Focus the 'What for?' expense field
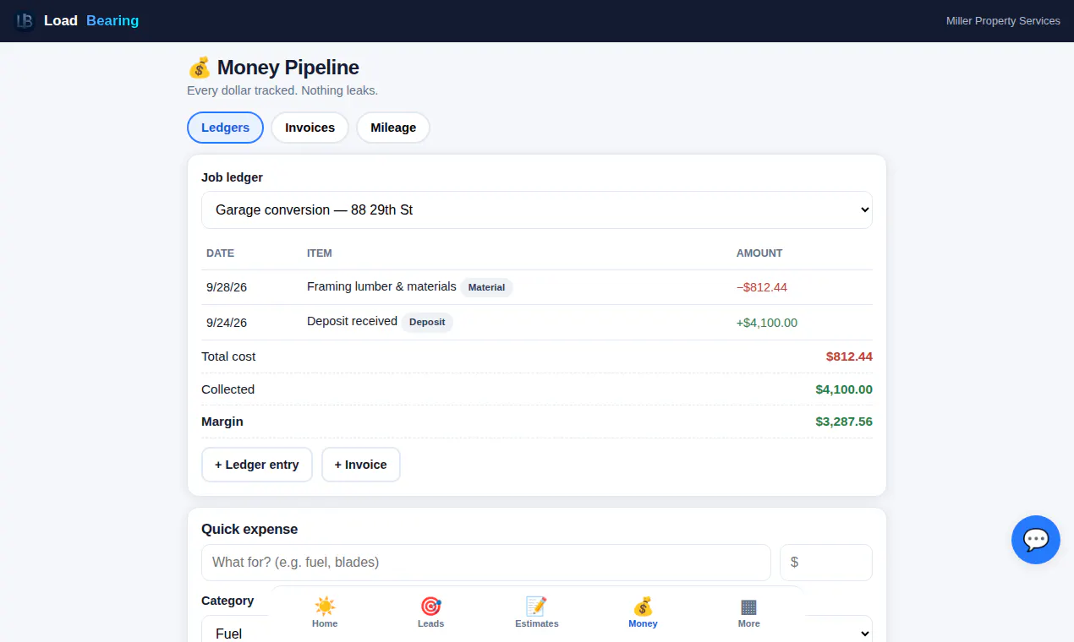The height and width of the screenshot is (642, 1074). pyautogui.click(x=486, y=563)
